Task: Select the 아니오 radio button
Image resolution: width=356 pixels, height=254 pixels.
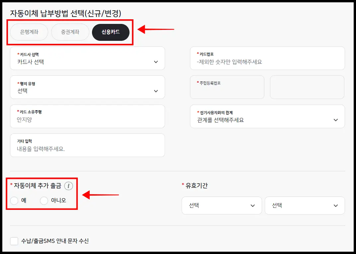Action: coord(44,201)
